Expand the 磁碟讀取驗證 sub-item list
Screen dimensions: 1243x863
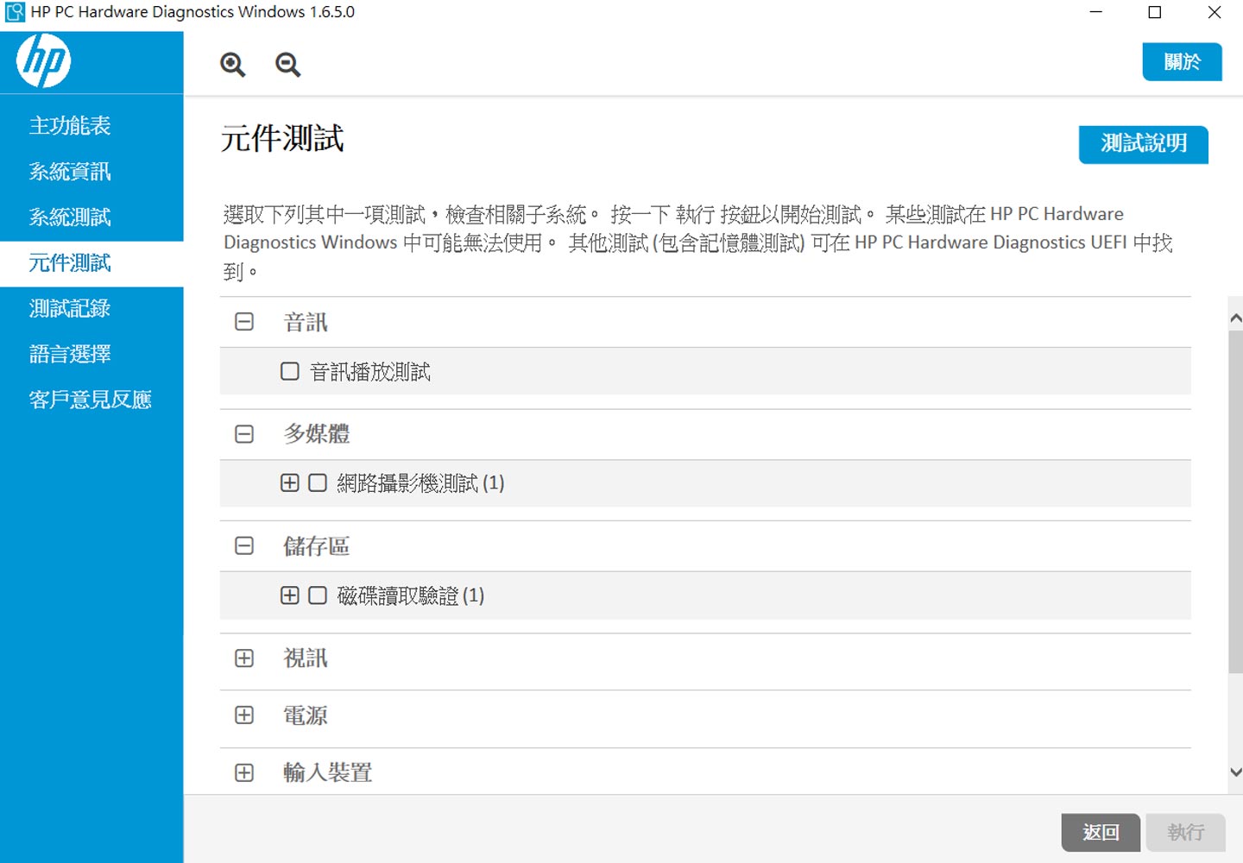pyautogui.click(x=289, y=595)
